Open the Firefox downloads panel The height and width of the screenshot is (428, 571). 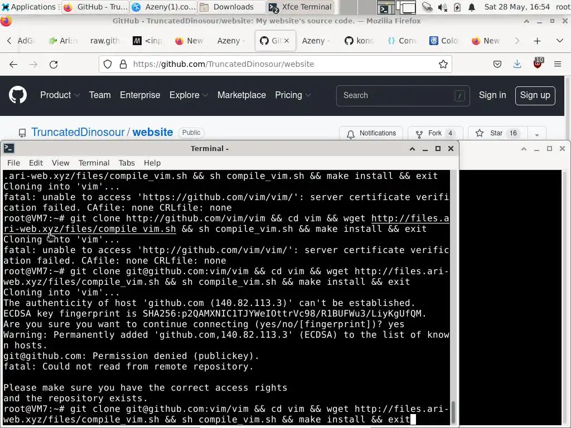click(x=517, y=65)
